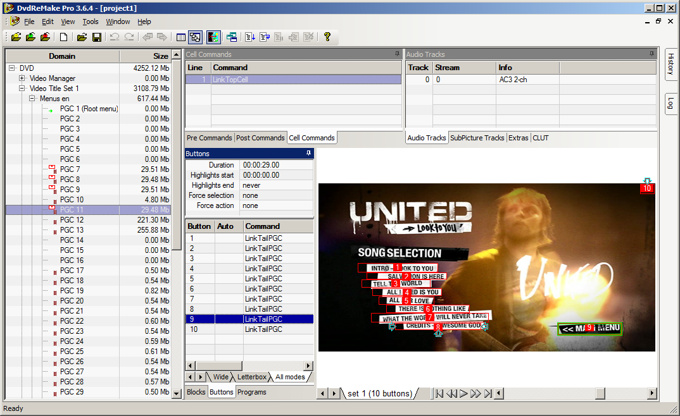
Task: Switch to the list view toolbar icon
Action: [181, 37]
